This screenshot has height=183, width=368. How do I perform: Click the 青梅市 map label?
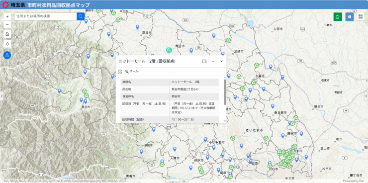pos(131,176)
